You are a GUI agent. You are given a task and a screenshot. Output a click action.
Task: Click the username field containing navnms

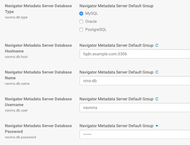point(134,108)
